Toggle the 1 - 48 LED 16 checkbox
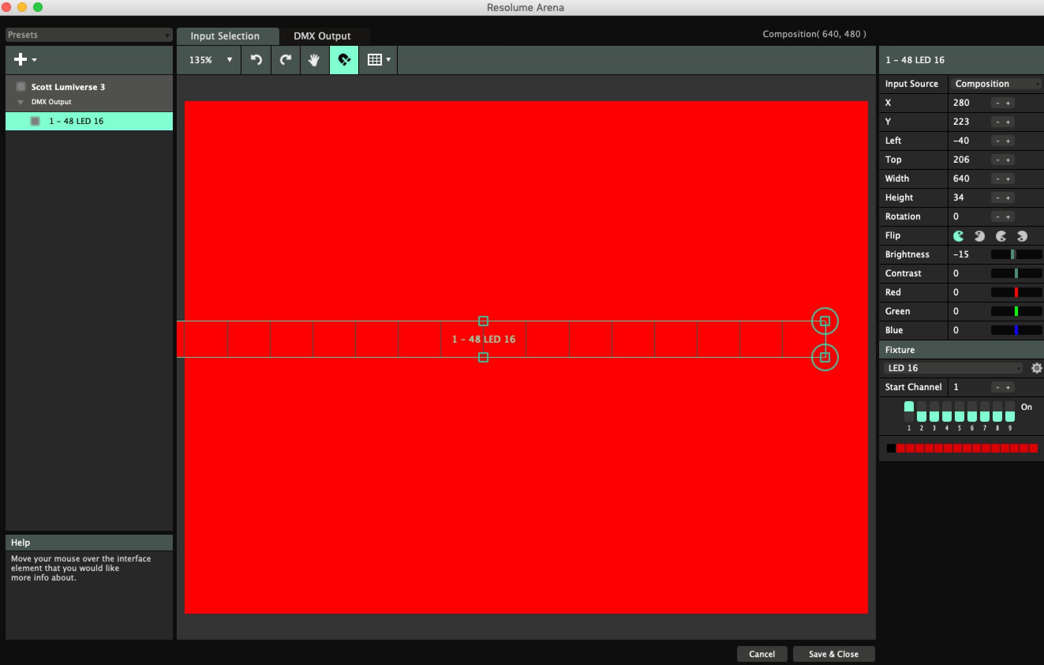Viewport: 1044px width, 665px height. click(x=35, y=121)
